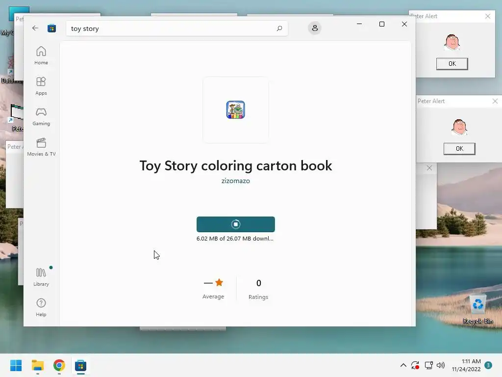Close the upper Peter Alert dialog
The width and height of the screenshot is (502, 377).
pos(488,16)
